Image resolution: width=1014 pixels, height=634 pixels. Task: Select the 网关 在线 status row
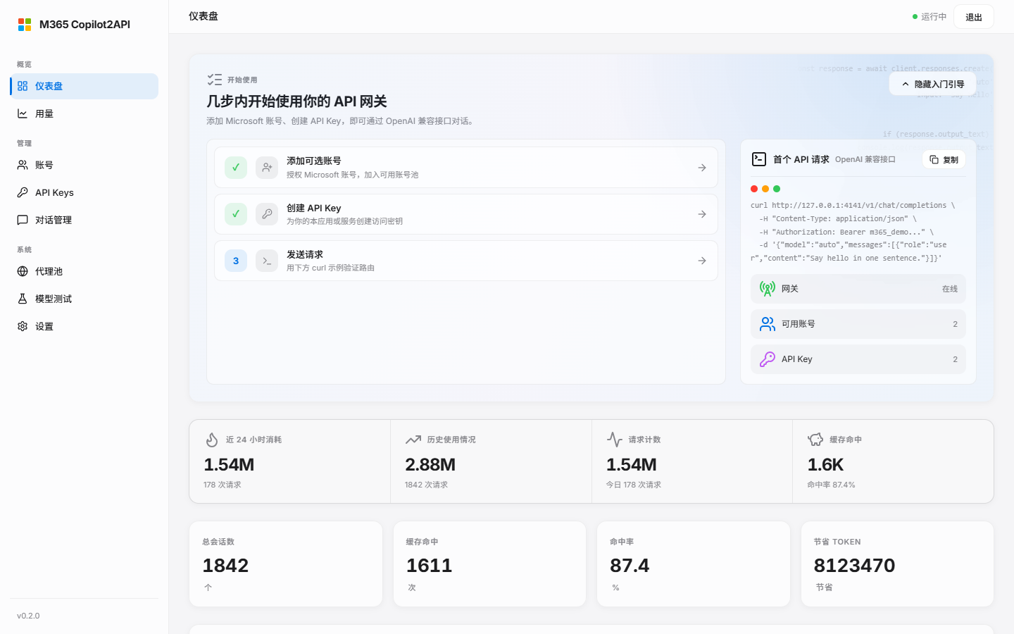pyautogui.click(x=858, y=289)
